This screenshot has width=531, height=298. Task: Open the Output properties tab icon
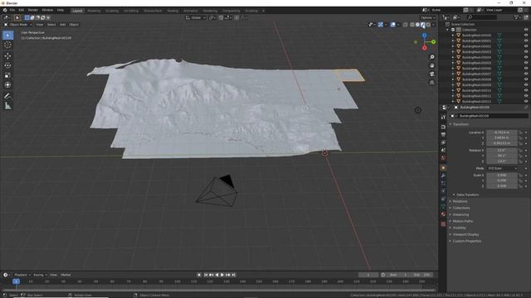[443, 135]
